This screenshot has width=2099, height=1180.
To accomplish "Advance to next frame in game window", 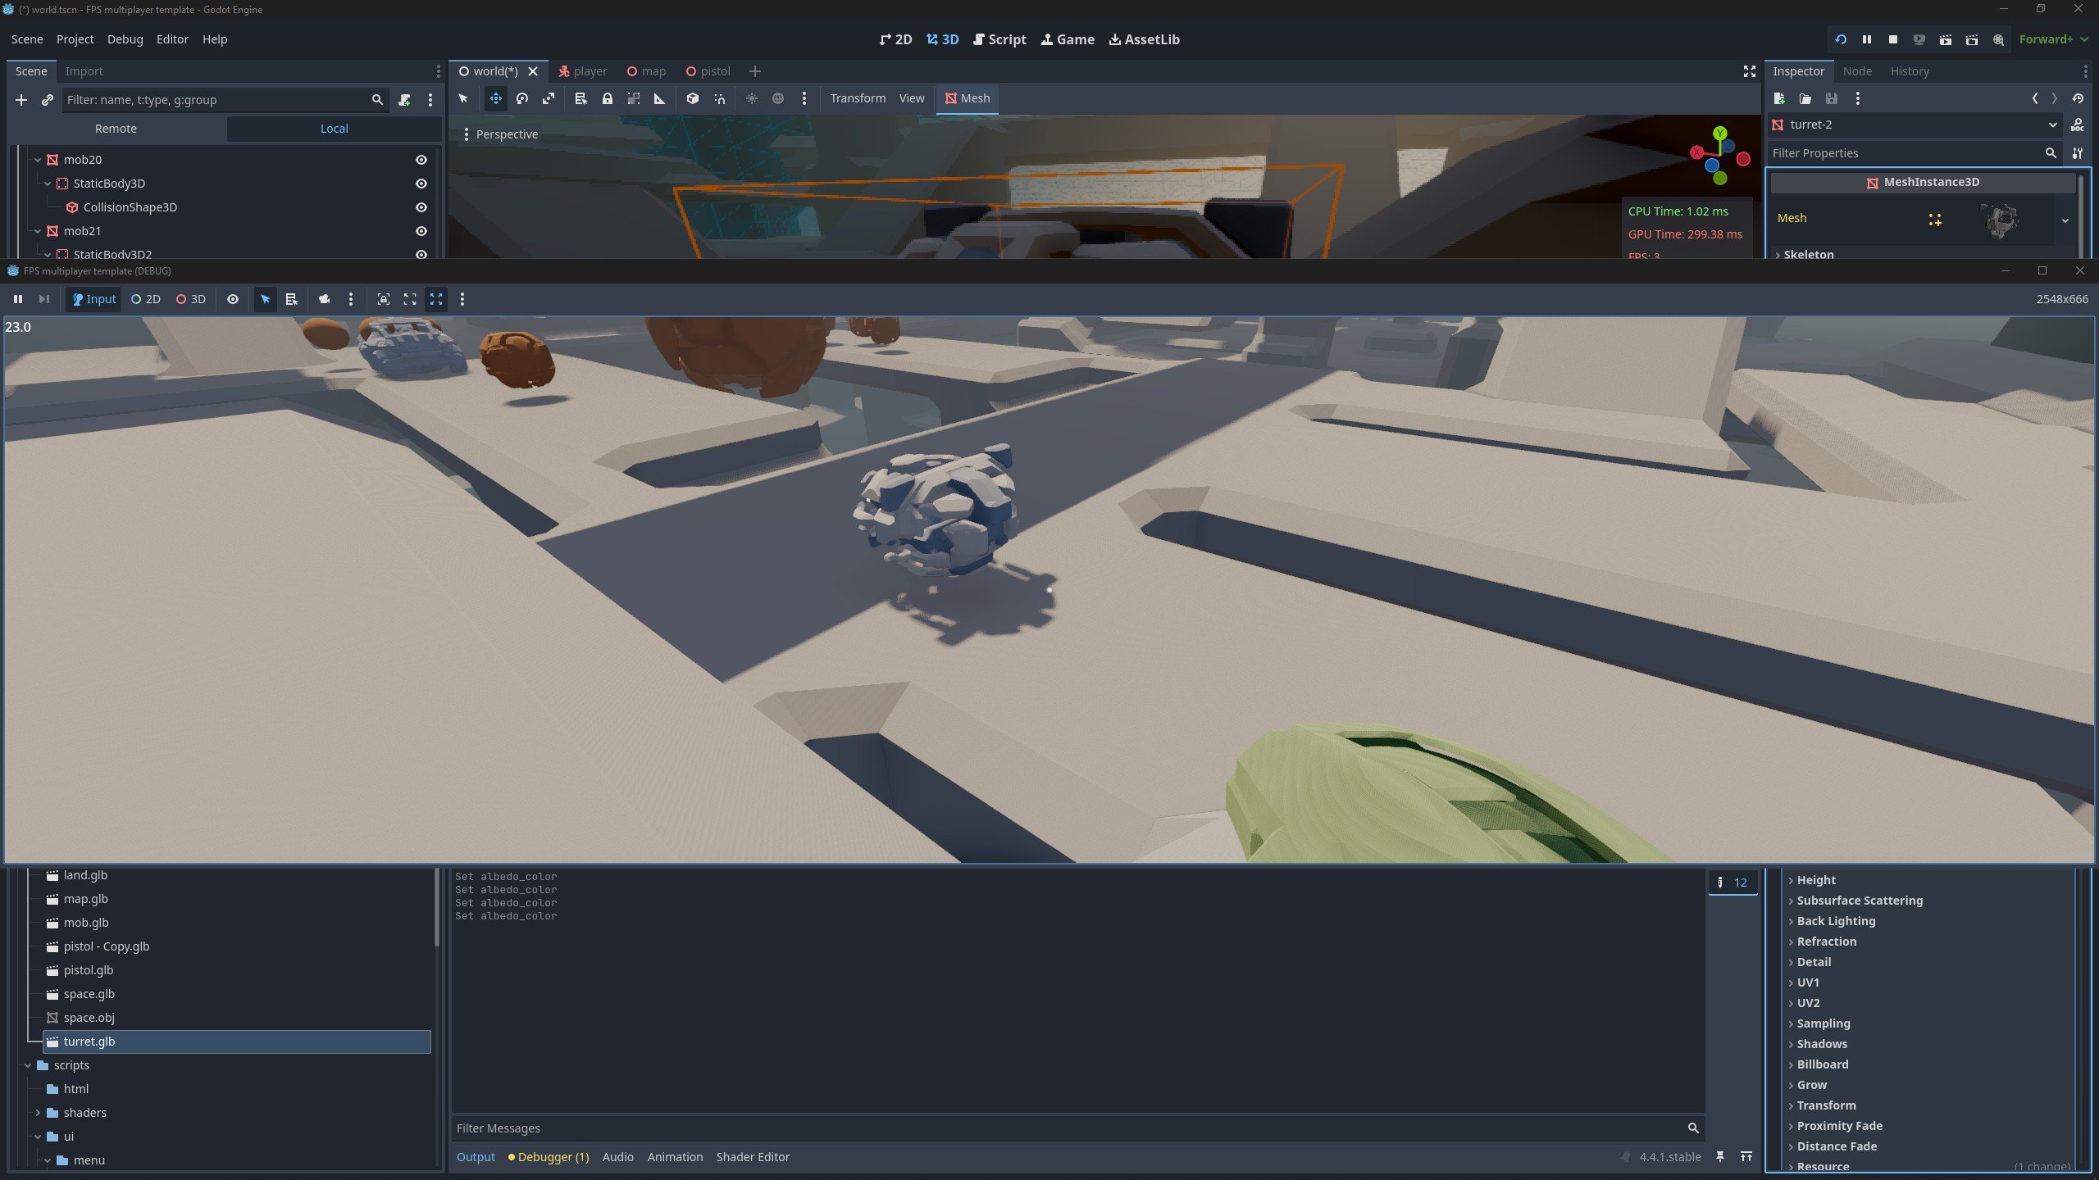I will (44, 299).
